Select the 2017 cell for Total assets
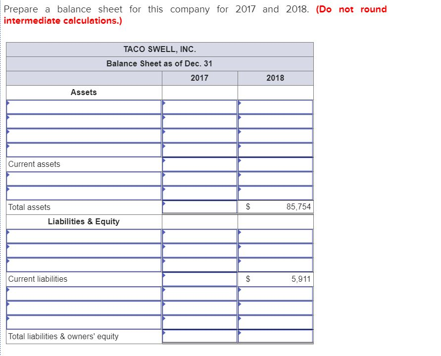441x356 pixels. coord(199,207)
